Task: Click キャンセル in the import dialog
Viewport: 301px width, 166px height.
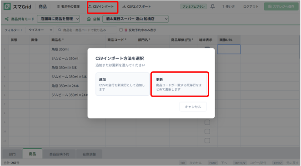Action: click(x=193, y=107)
